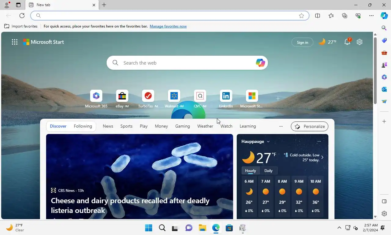Open sidebar Search icon
The height and width of the screenshot is (235, 391).
[x=384, y=28]
